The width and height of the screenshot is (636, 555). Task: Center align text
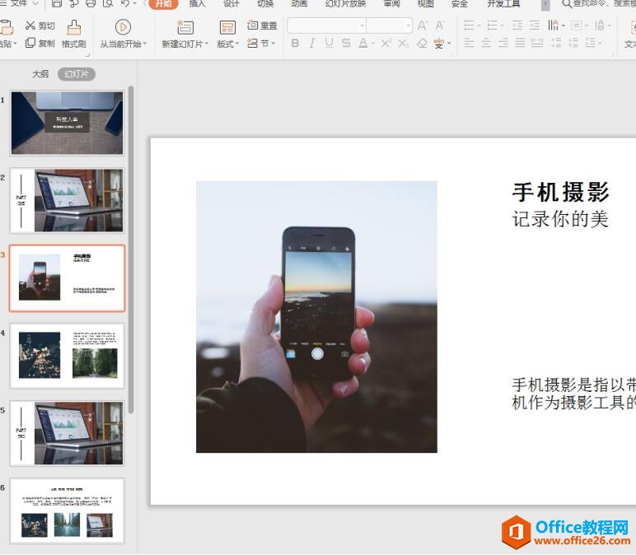(486, 43)
